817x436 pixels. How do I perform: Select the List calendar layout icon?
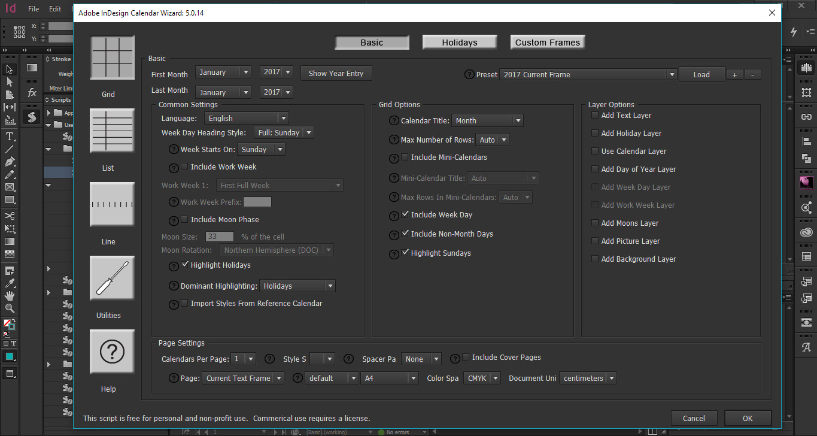click(112, 131)
